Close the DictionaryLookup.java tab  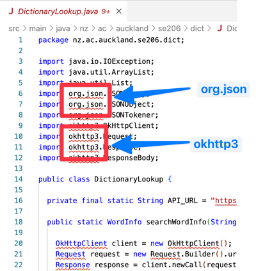click(x=119, y=12)
